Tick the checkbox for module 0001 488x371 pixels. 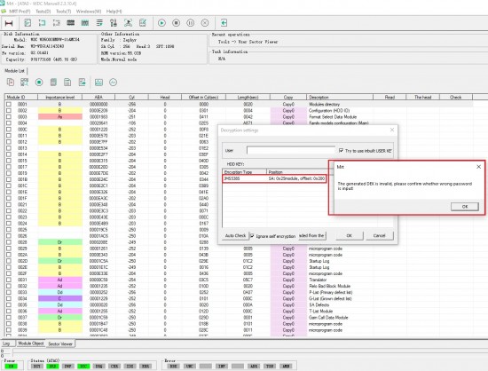[x=9, y=104]
